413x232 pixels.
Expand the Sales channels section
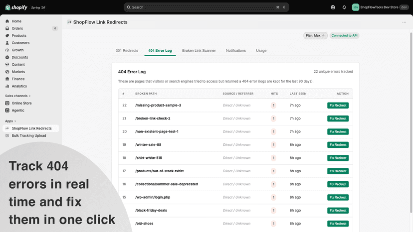point(18,96)
